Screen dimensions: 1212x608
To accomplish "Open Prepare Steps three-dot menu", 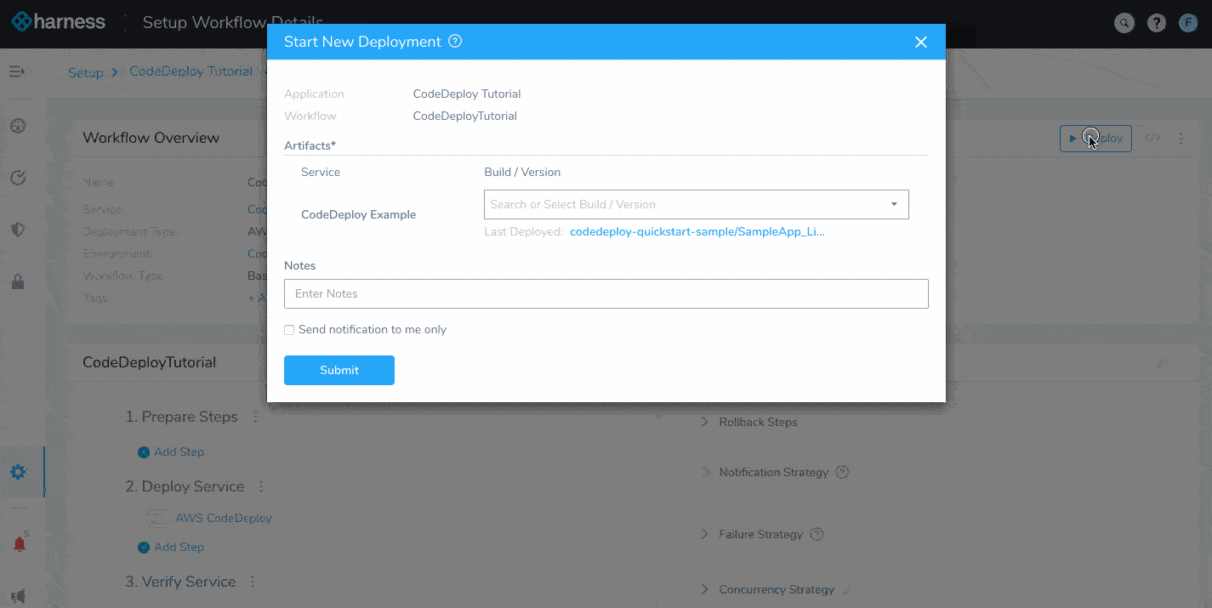I will coord(256,417).
